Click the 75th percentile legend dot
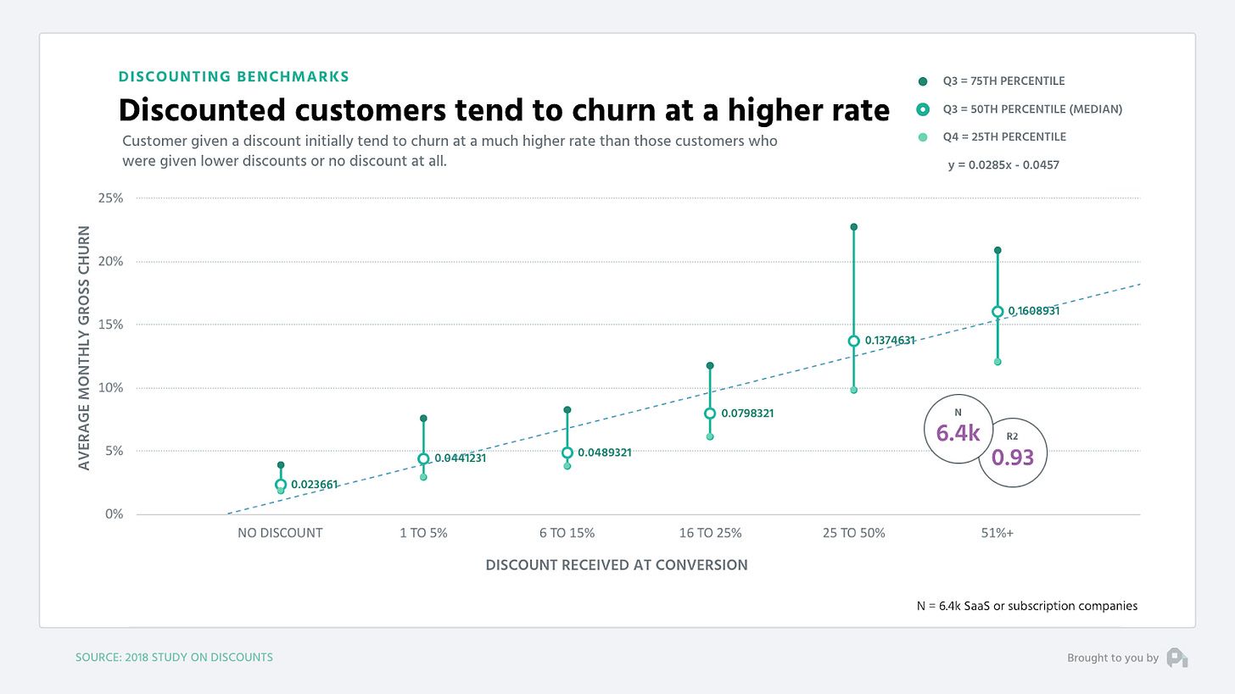 pyautogui.click(x=923, y=81)
